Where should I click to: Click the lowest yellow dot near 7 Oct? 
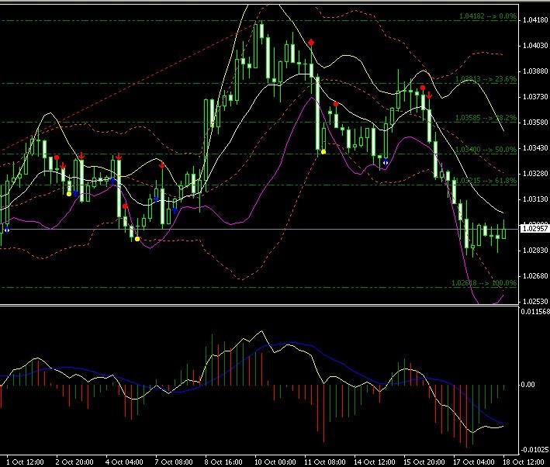pyautogui.click(x=137, y=239)
